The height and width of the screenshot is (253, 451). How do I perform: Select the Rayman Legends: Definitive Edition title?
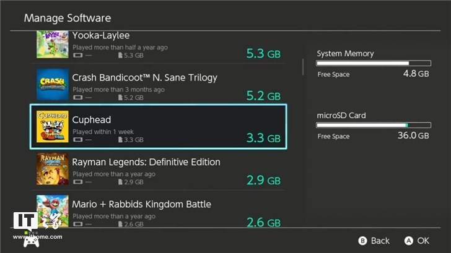coord(146,162)
